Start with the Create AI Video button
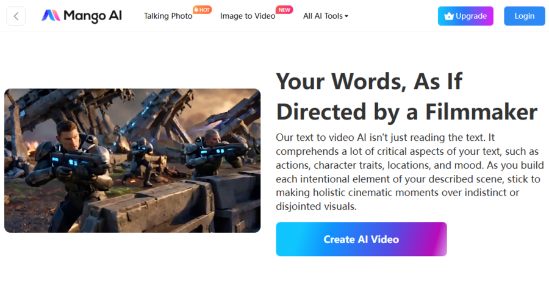This screenshot has width=549, height=292. pos(361,239)
